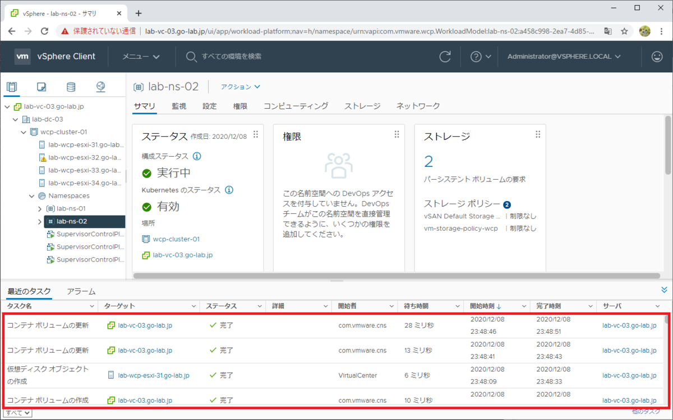The height and width of the screenshot is (420, 673).
Task: Switch to the ネットワーク tab
Action: (418, 106)
